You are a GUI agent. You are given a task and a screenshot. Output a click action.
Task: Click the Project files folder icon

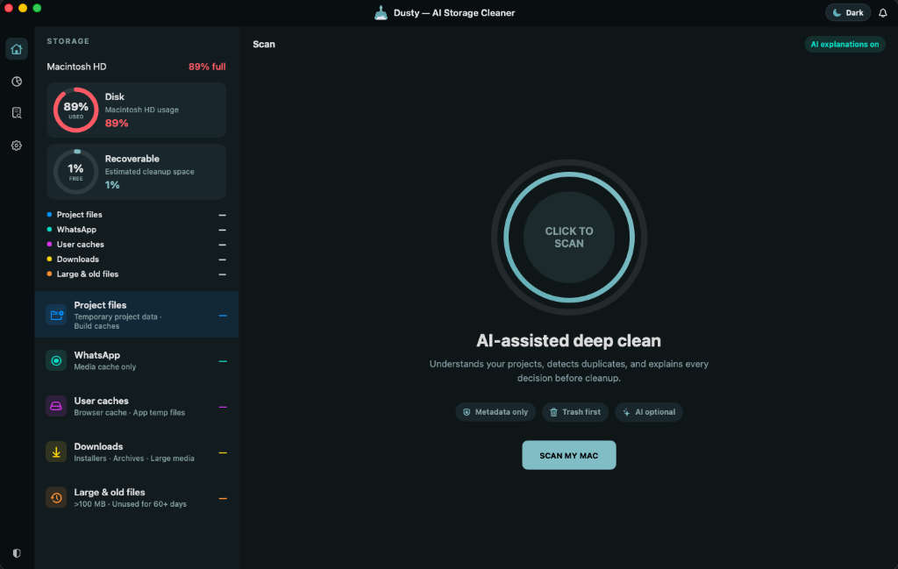point(56,315)
